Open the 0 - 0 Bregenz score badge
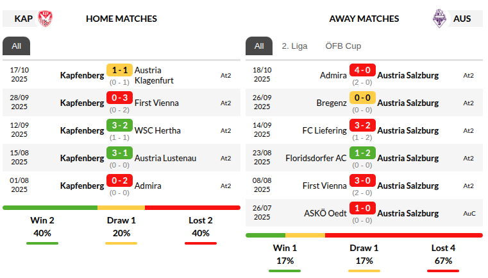 pos(362,98)
